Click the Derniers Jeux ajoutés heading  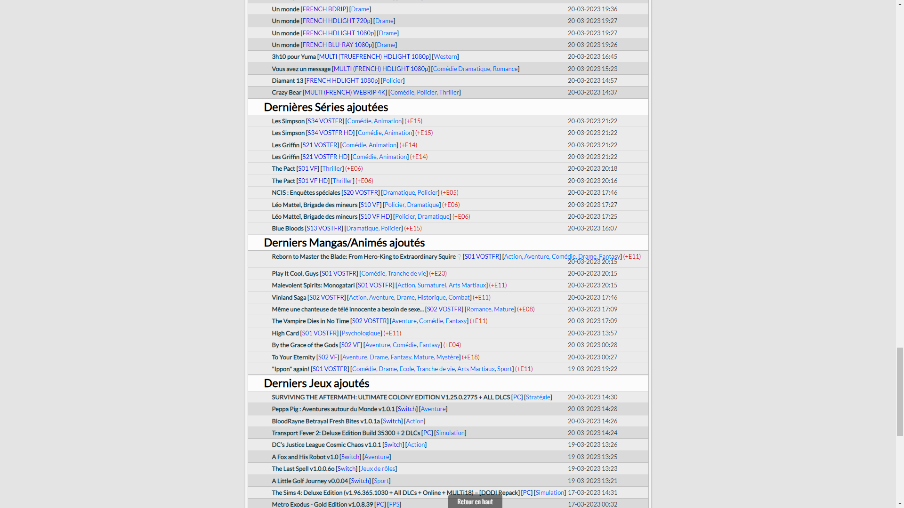[316, 383]
